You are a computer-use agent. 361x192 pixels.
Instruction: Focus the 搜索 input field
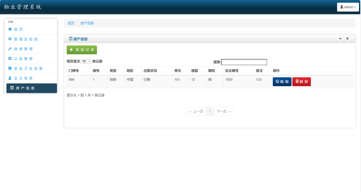pyautogui.click(x=244, y=62)
